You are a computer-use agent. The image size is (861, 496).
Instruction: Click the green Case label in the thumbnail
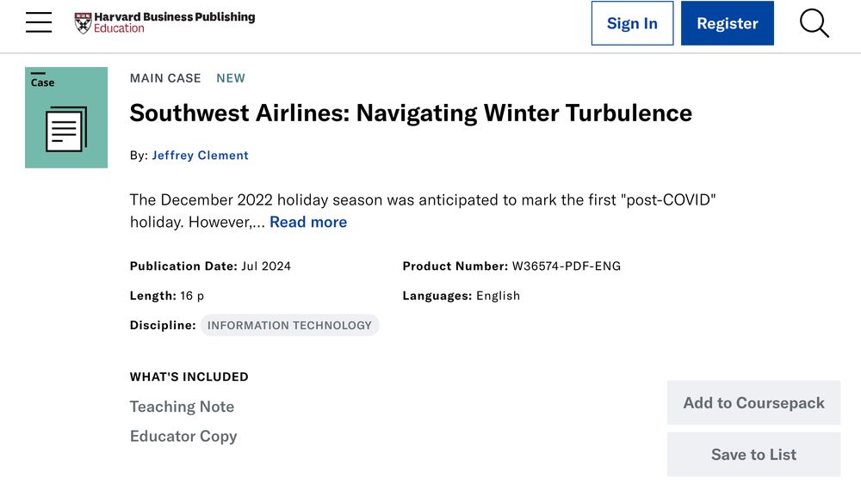coord(42,83)
